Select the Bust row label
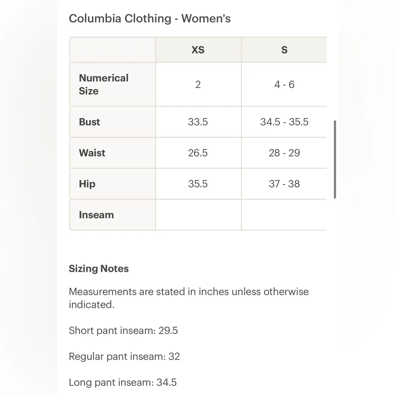Screen dimensions: 395x395 (x=89, y=122)
